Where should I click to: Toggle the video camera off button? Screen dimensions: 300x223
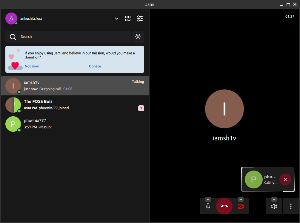pyautogui.click(x=241, y=206)
